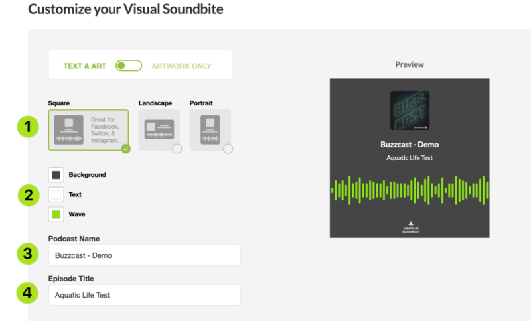Choose the Portrait layout icon
Screen dimensions: 531x321
coord(210,130)
